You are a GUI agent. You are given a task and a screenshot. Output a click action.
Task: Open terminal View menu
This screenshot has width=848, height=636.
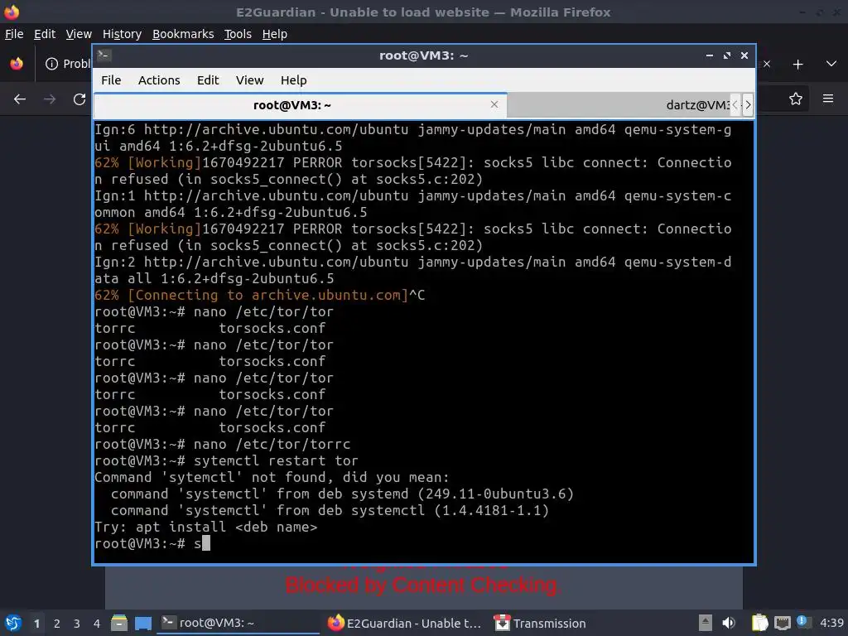[249, 80]
